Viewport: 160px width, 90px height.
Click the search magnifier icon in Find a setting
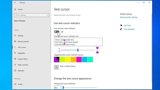tap(47, 15)
